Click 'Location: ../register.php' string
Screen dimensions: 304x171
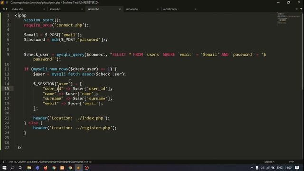point(81,128)
